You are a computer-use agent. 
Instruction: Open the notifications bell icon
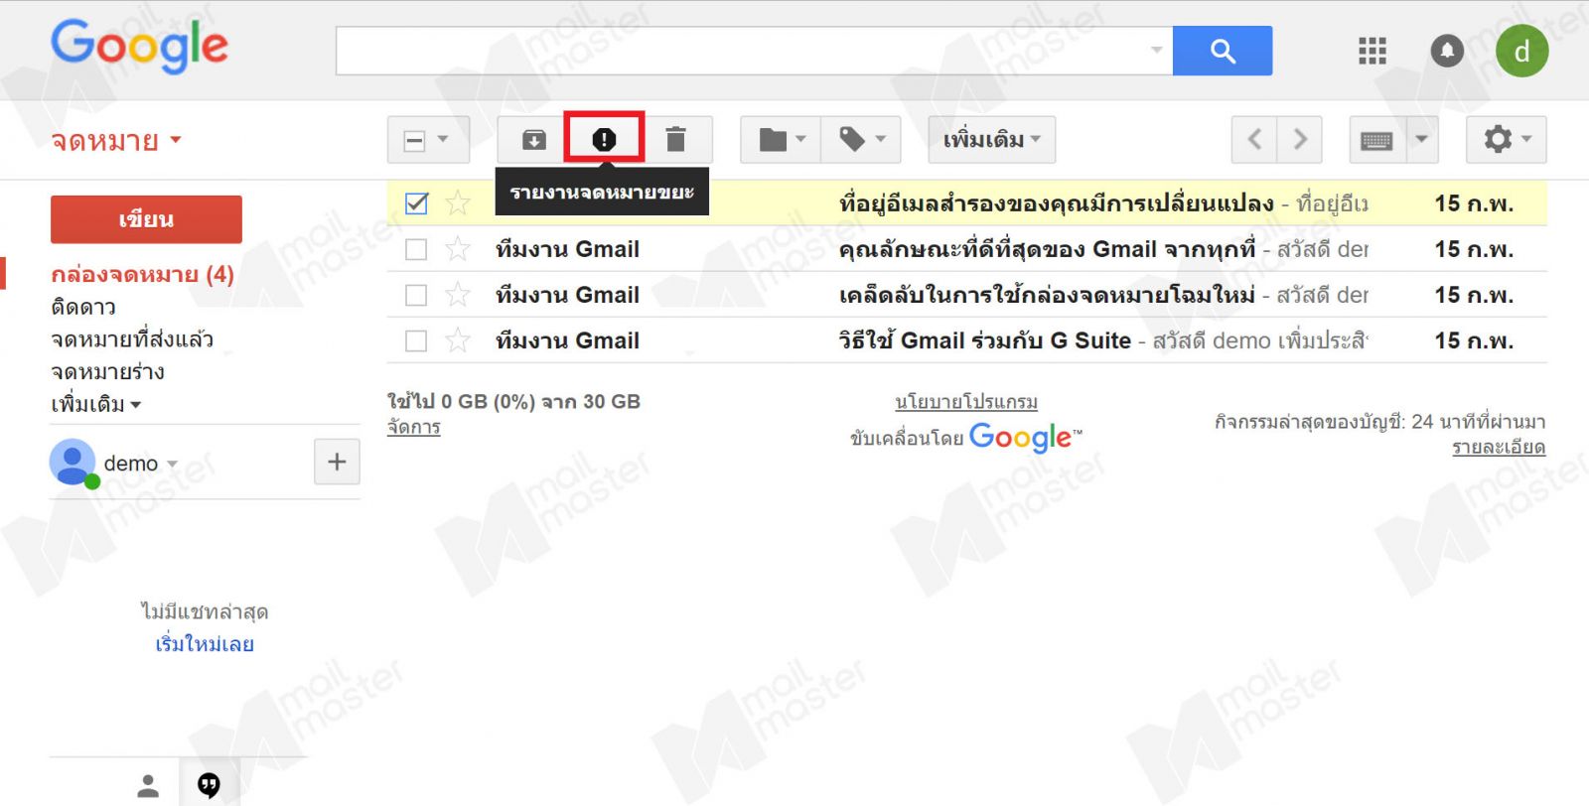point(1447,51)
